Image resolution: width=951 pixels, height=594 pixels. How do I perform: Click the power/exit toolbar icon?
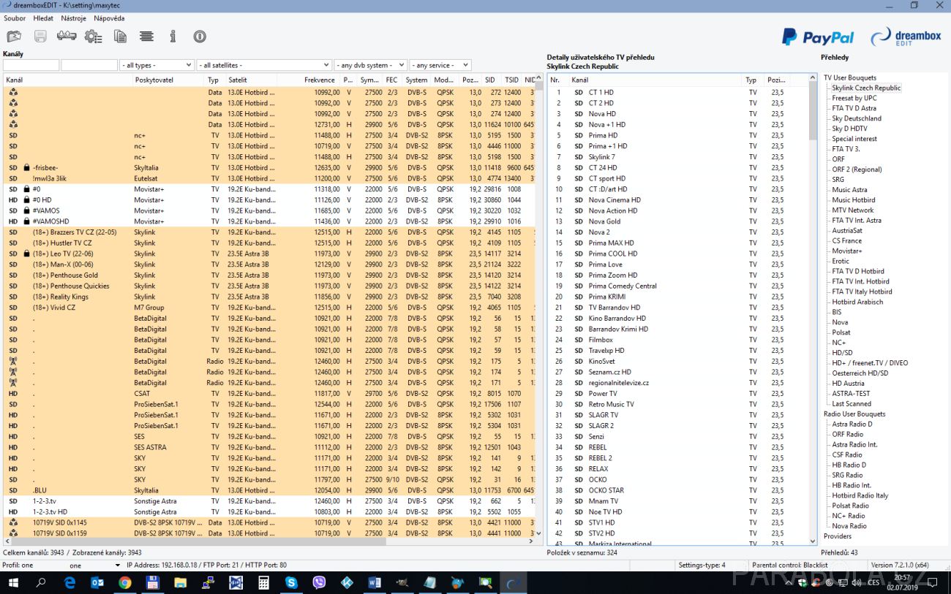pos(200,36)
